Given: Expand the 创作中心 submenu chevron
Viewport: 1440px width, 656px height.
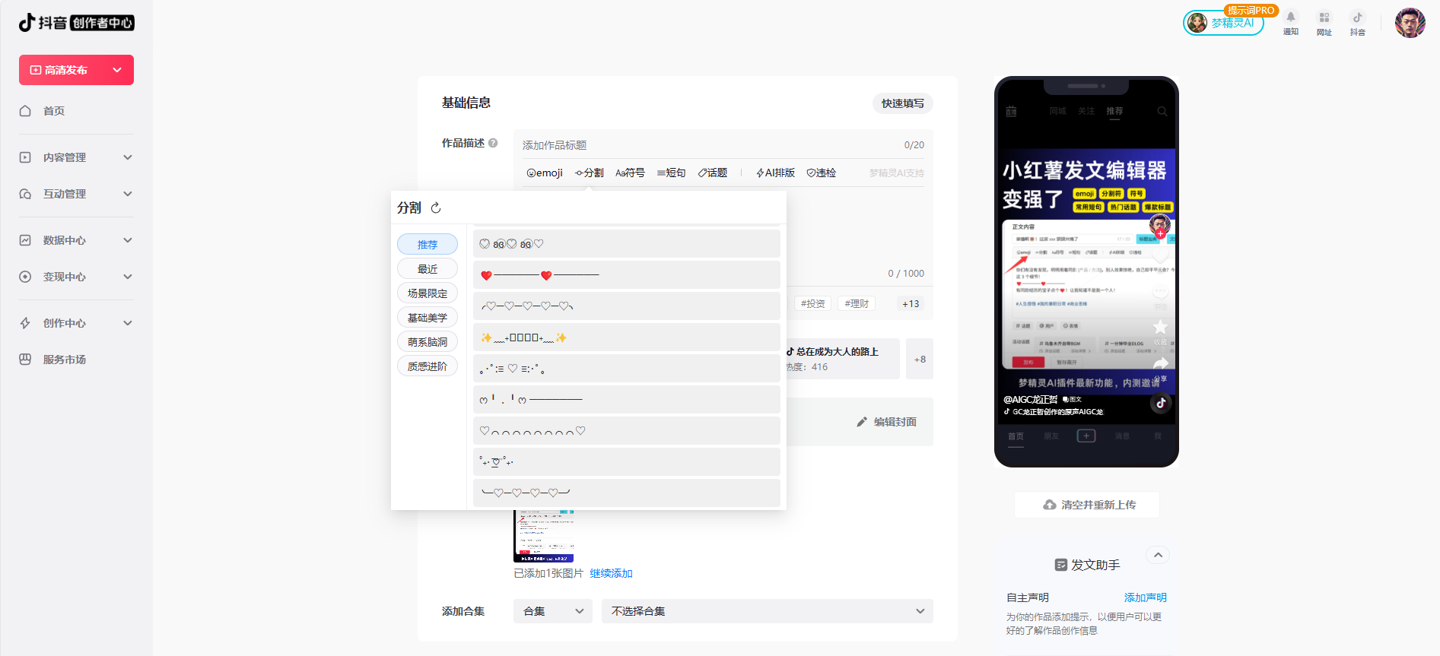Looking at the screenshot, I should click(128, 323).
